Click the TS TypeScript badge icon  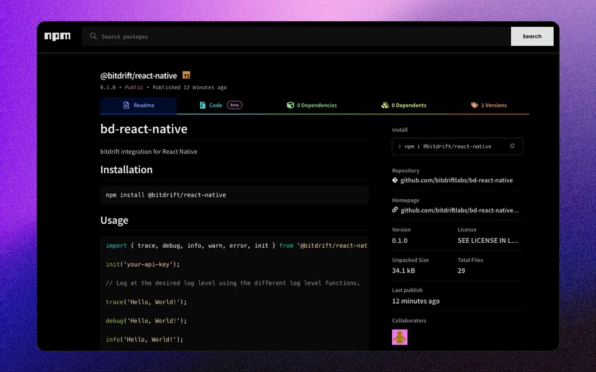[x=186, y=75]
